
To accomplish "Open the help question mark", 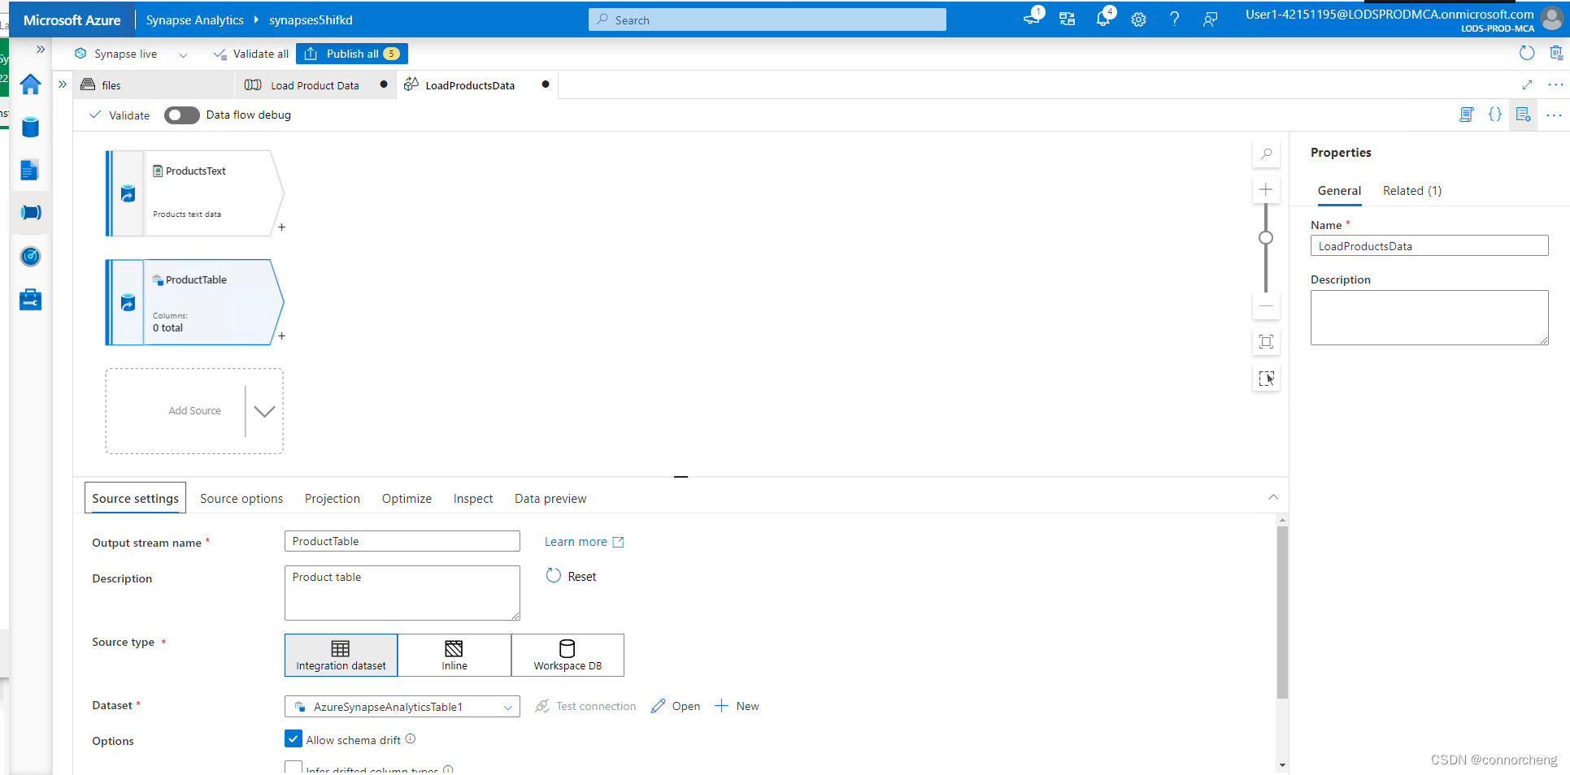I will point(1174,19).
